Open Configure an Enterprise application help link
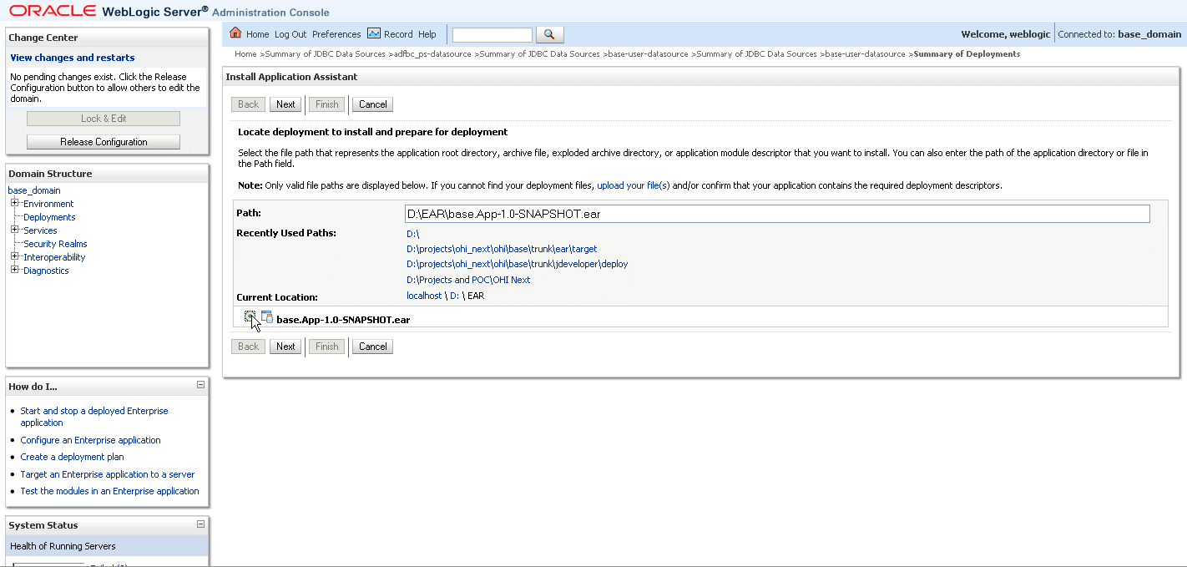The image size is (1187, 567). point(90,440)
